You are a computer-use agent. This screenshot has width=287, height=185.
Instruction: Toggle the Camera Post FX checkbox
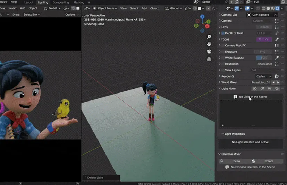[x=223, y=45]
